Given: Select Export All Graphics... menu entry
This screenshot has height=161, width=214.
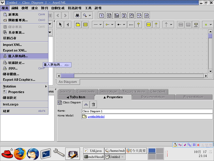Looking at the screenshot, I should 24,79.
